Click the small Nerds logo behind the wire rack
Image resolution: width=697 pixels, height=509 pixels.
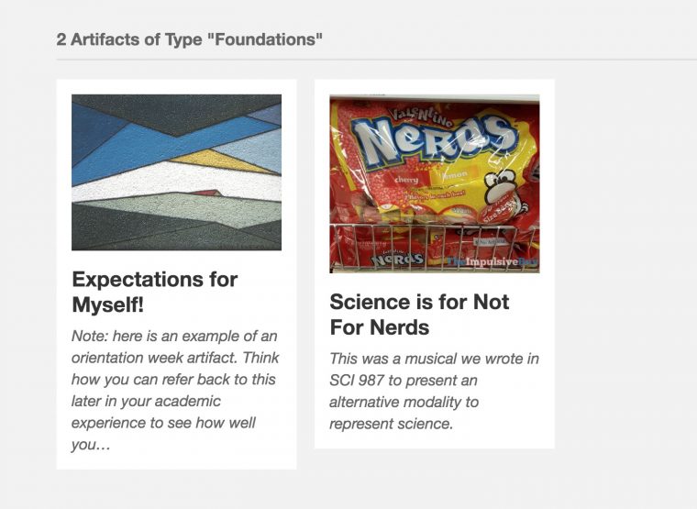pyautogui.click(x=398, y=258)
